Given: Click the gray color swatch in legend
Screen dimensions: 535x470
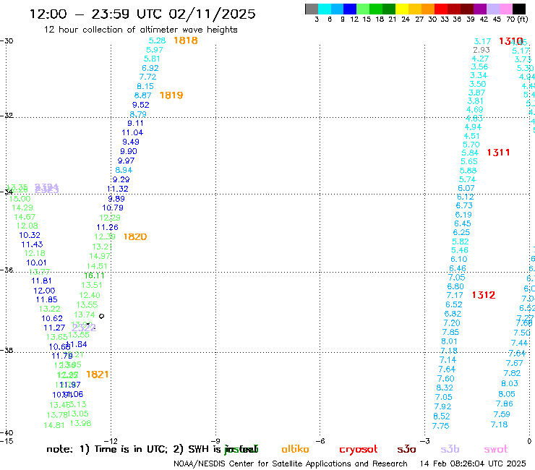Looking at the screenshot, I should 312,9.
